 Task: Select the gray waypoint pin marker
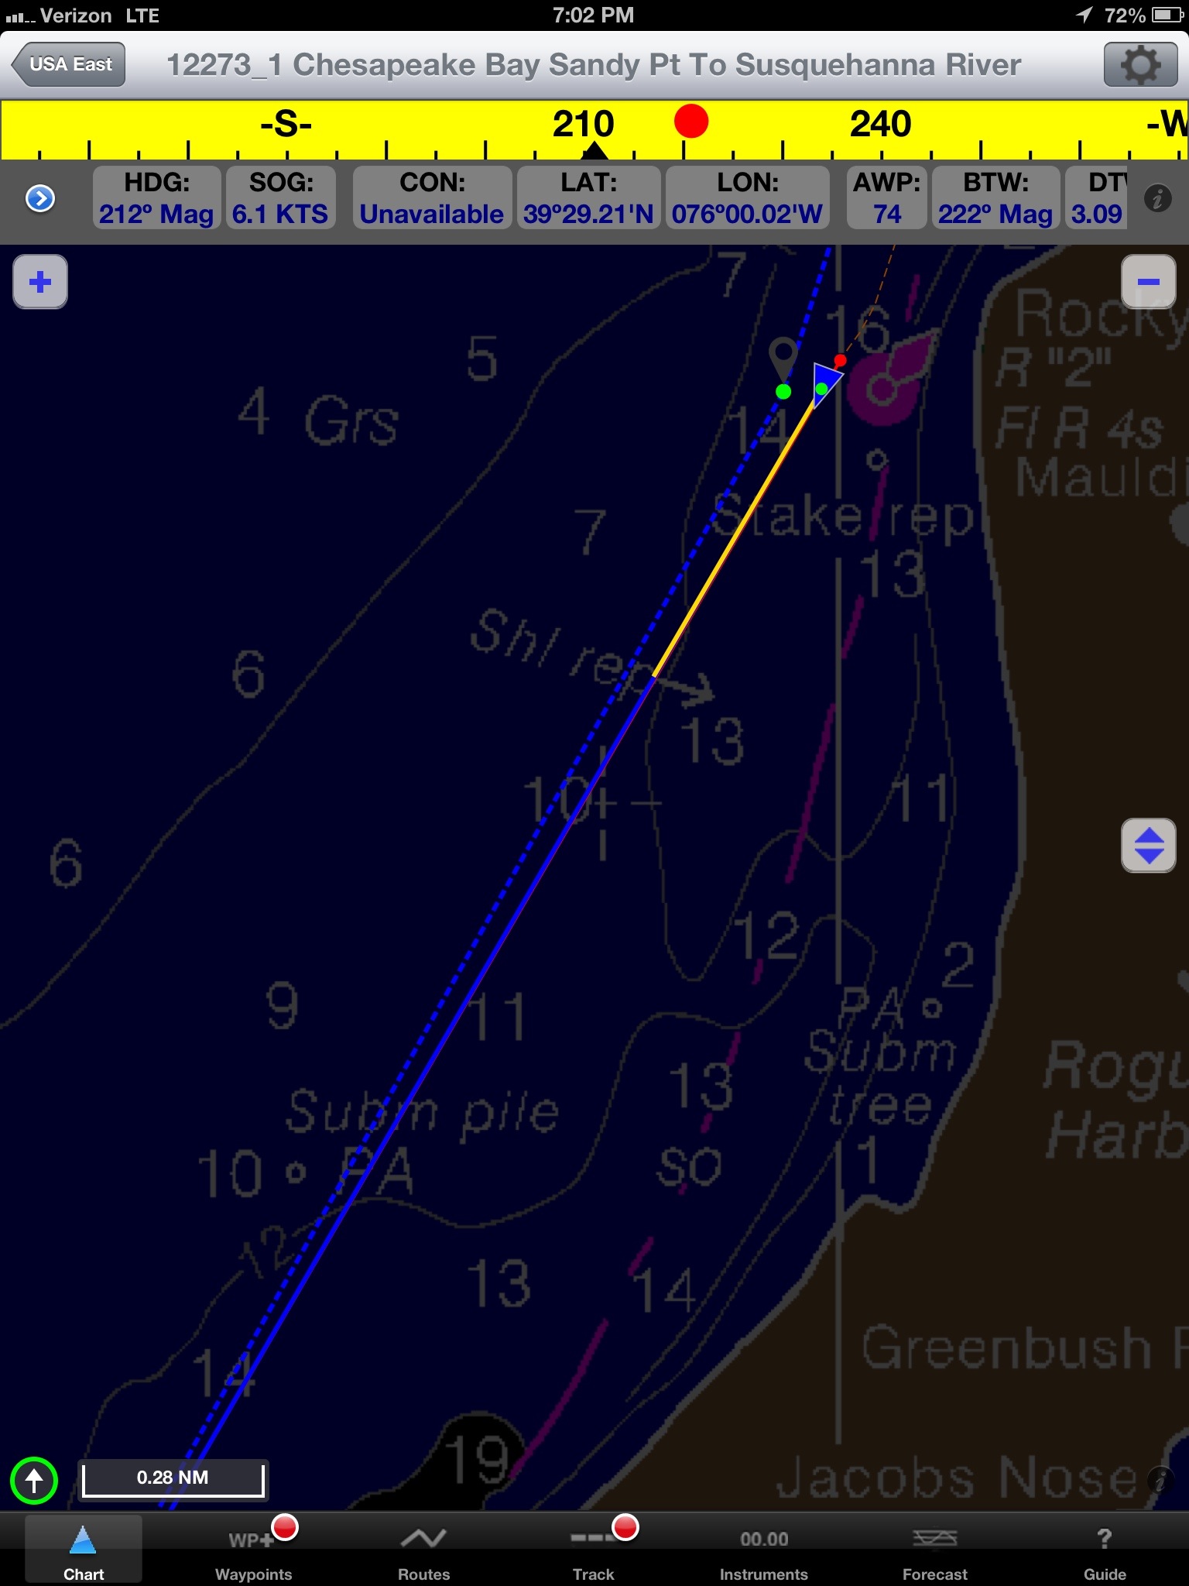(x=783, y=360)
